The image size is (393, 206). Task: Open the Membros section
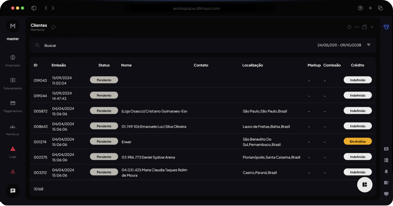pyautogui.click(x=12, y=129)
